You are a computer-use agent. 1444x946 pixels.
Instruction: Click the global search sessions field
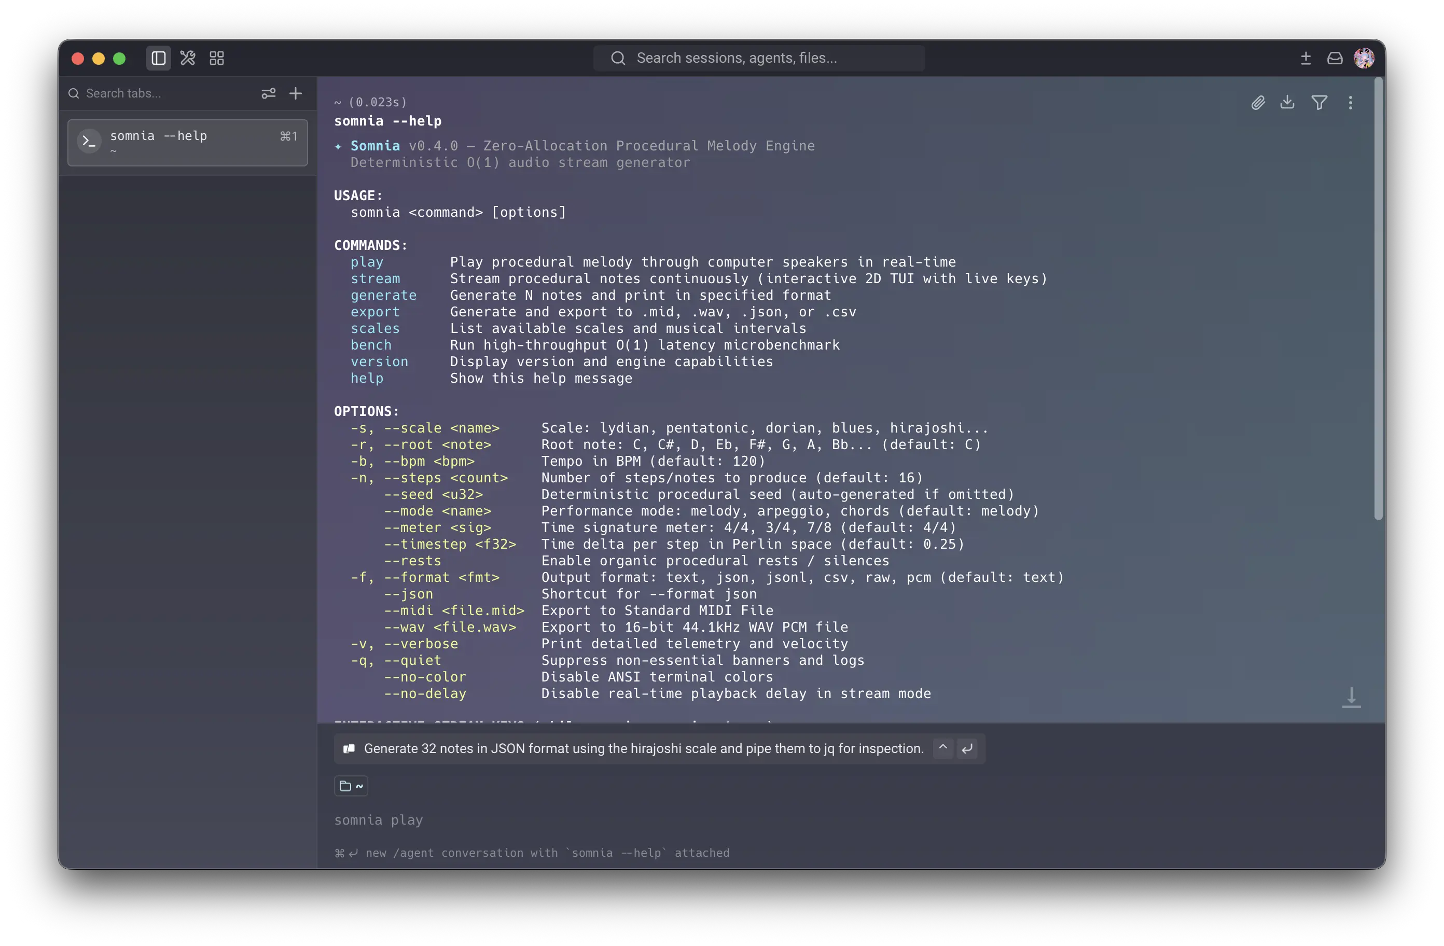(758, 58)
